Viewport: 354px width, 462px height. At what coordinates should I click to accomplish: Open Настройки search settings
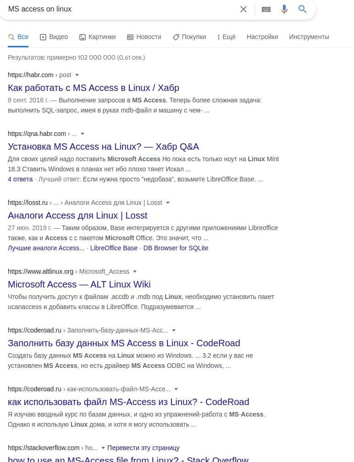coord(262,37)
